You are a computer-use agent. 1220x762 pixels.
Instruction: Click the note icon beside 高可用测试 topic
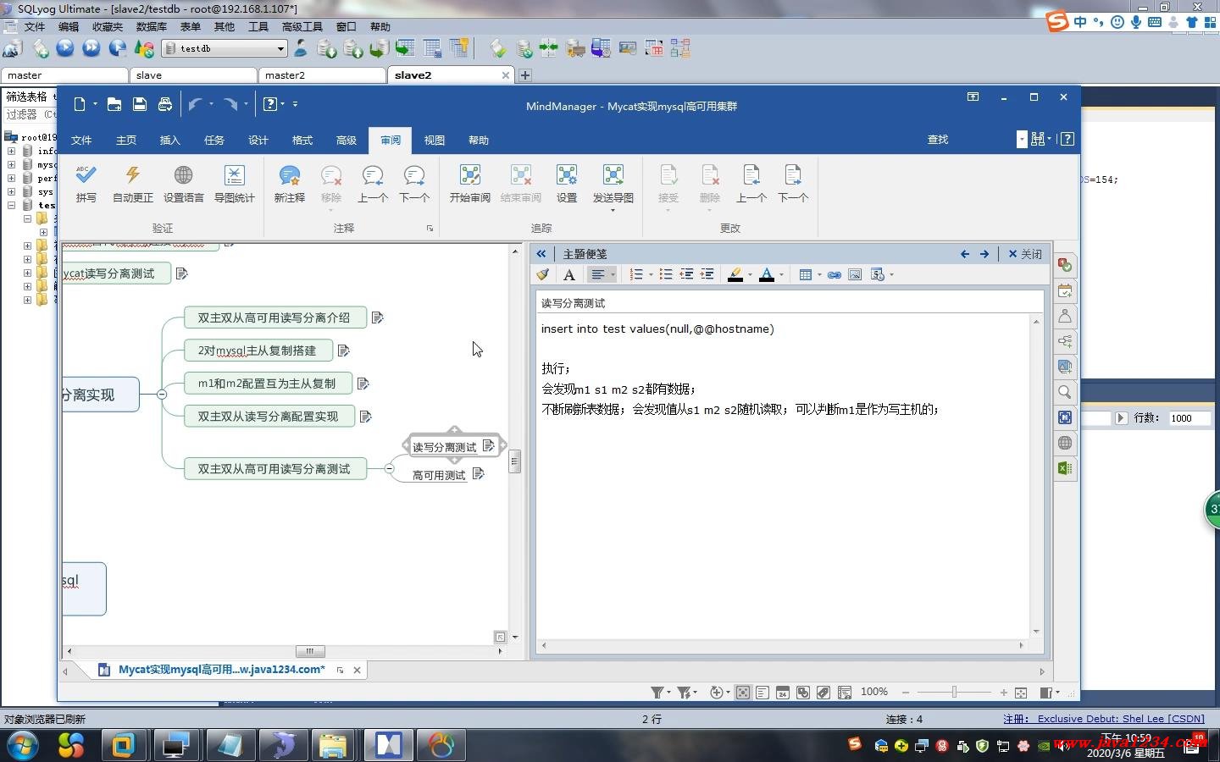point(479,474)
